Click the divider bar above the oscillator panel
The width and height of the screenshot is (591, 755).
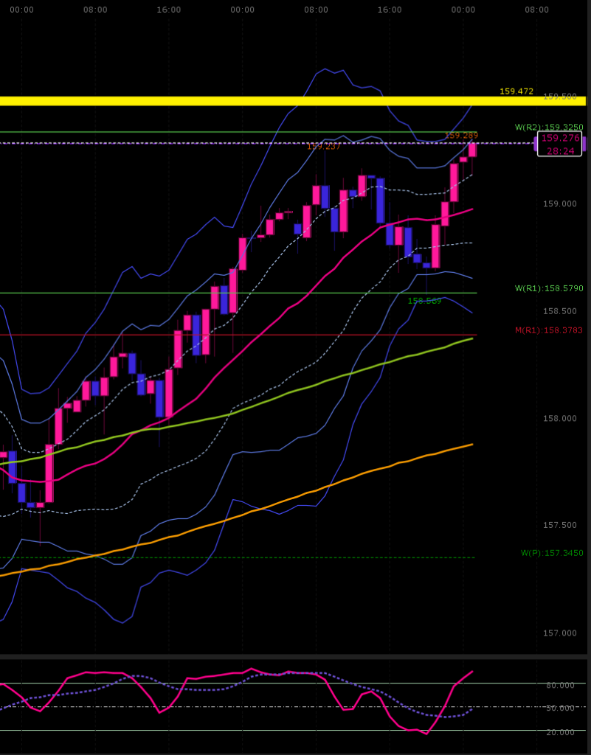295,655
